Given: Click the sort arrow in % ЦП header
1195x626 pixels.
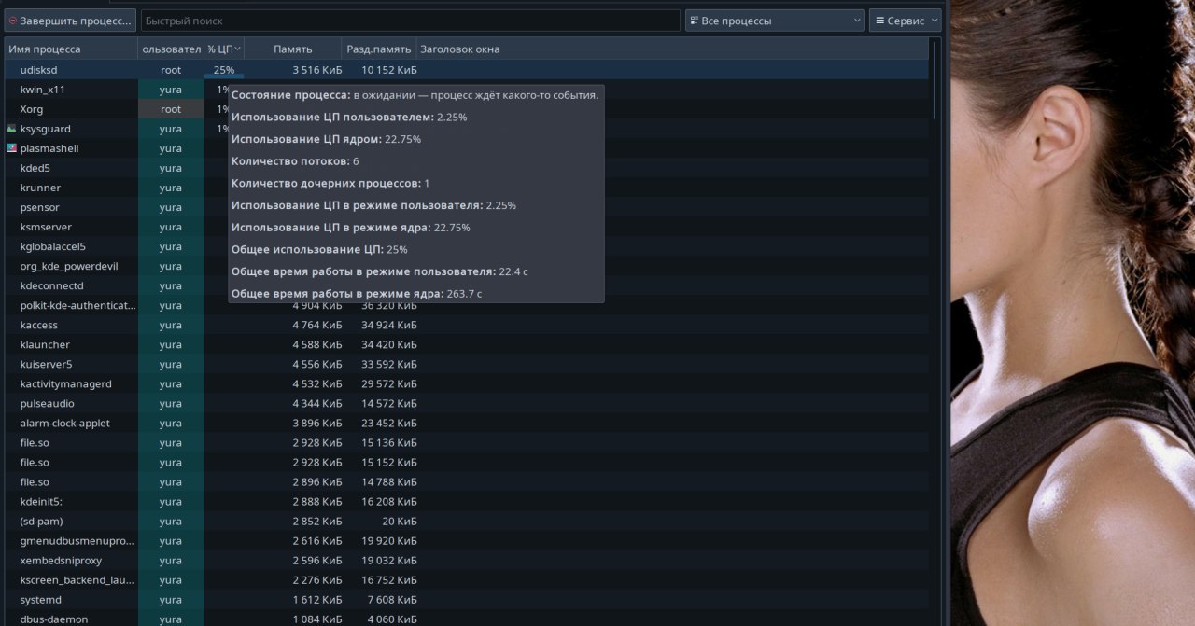Looking at the screenshot, I should point(237,49).
